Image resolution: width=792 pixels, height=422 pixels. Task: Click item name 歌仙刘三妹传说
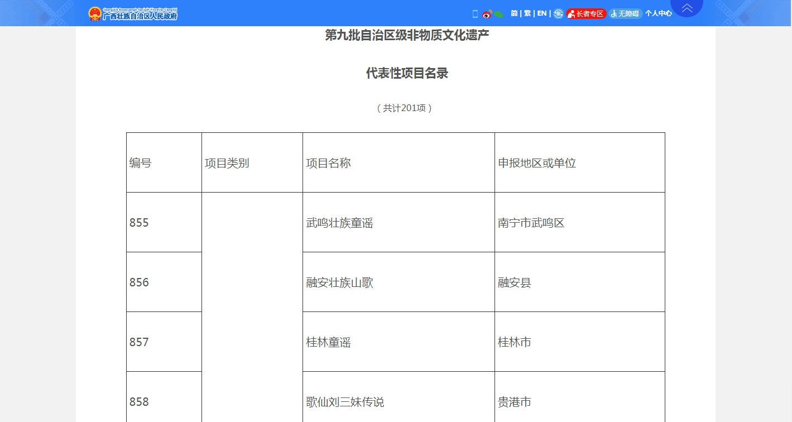point(345,402)
